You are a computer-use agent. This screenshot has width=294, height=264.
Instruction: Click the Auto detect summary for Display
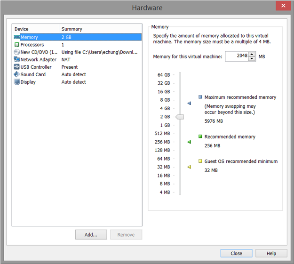pos(74,82)
